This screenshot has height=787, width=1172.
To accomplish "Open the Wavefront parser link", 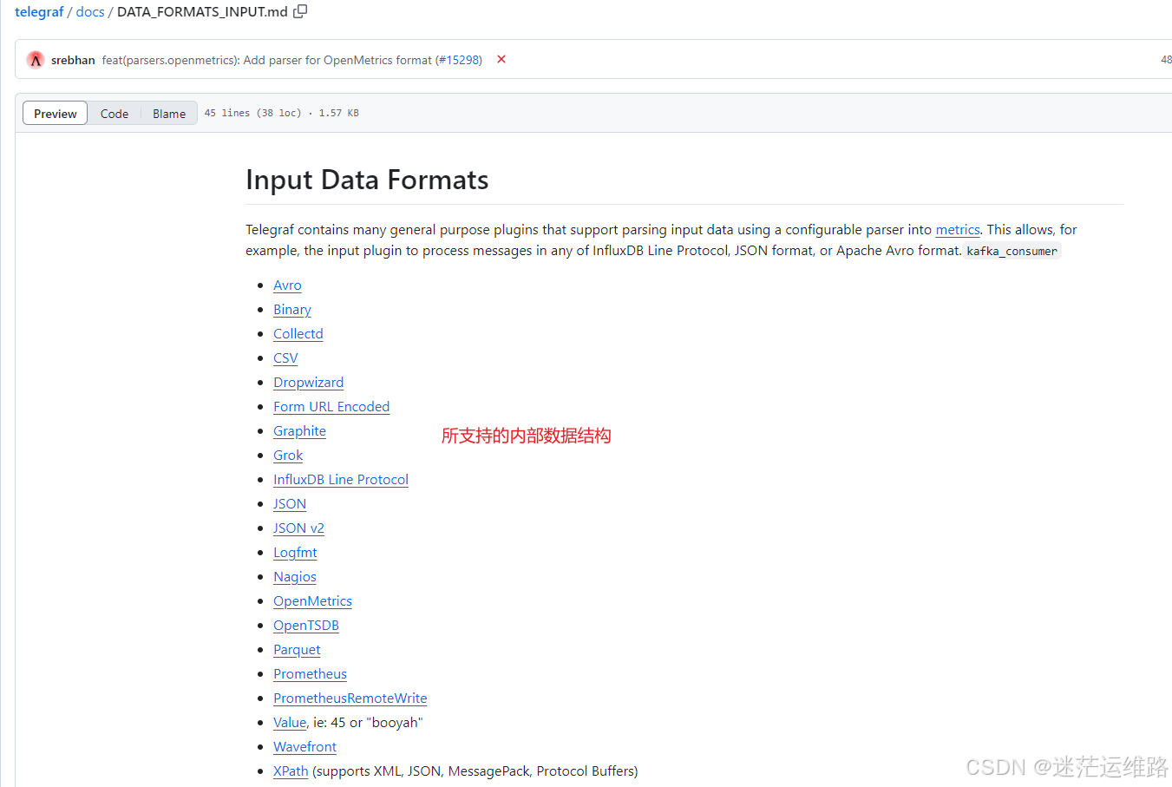I will coord(305,747).
